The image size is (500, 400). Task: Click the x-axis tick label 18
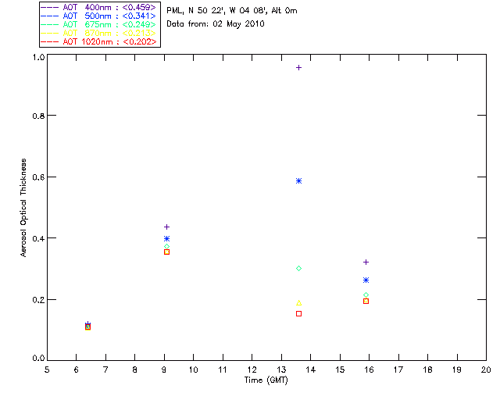[x=427, y=370]
